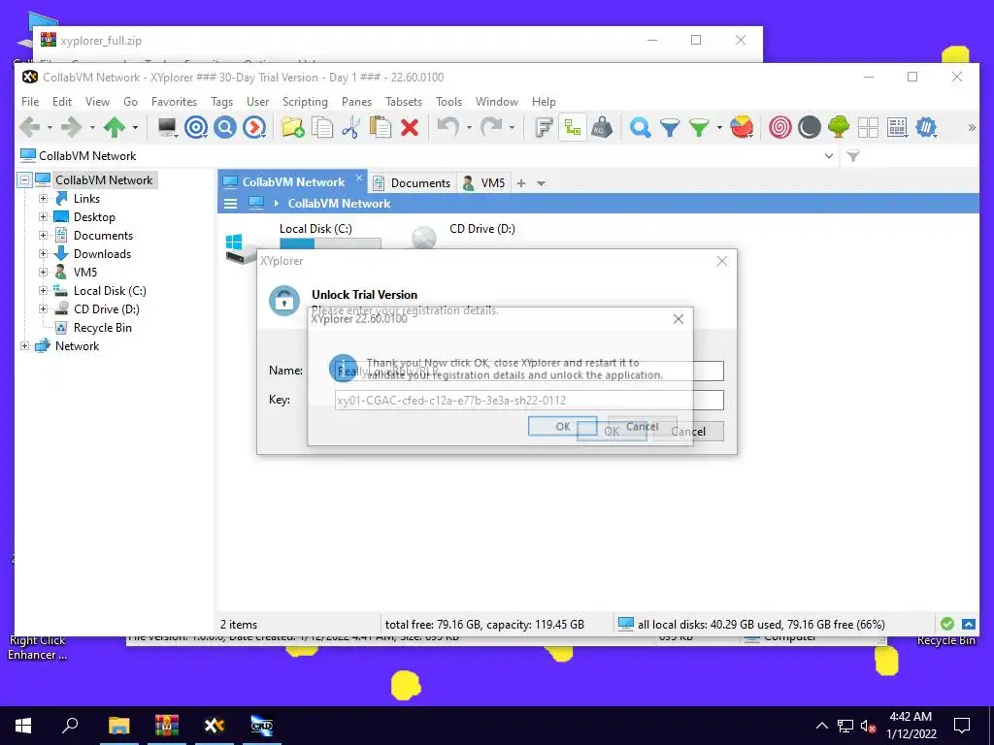Click OK in the Thank you message box
Image resolution: width=994 pixels, height=745 pixels.
click(x=562, y=427)
